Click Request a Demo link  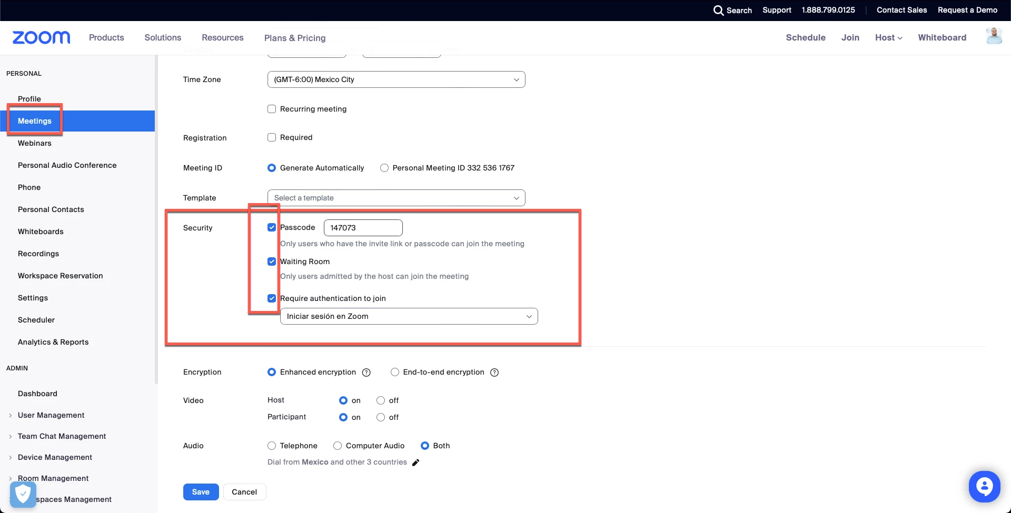[x=967, y=10]
